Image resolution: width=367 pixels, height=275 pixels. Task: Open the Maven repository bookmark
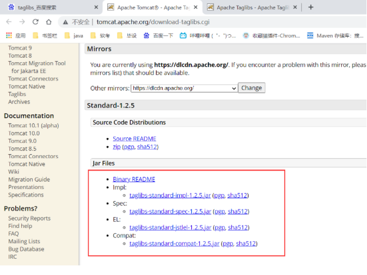(335, 35)
